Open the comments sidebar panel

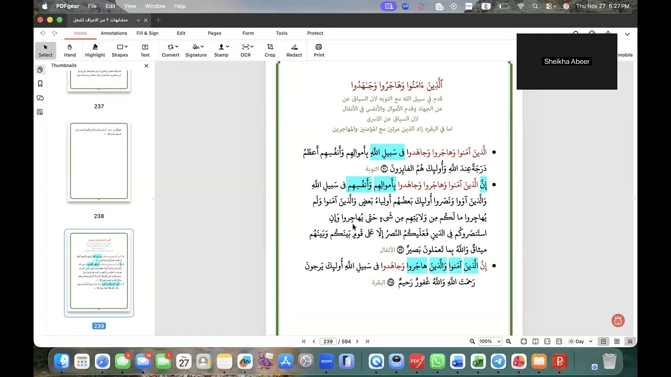(x=40, y=98)
